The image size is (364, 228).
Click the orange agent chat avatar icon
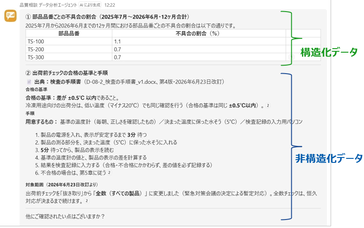10,16
